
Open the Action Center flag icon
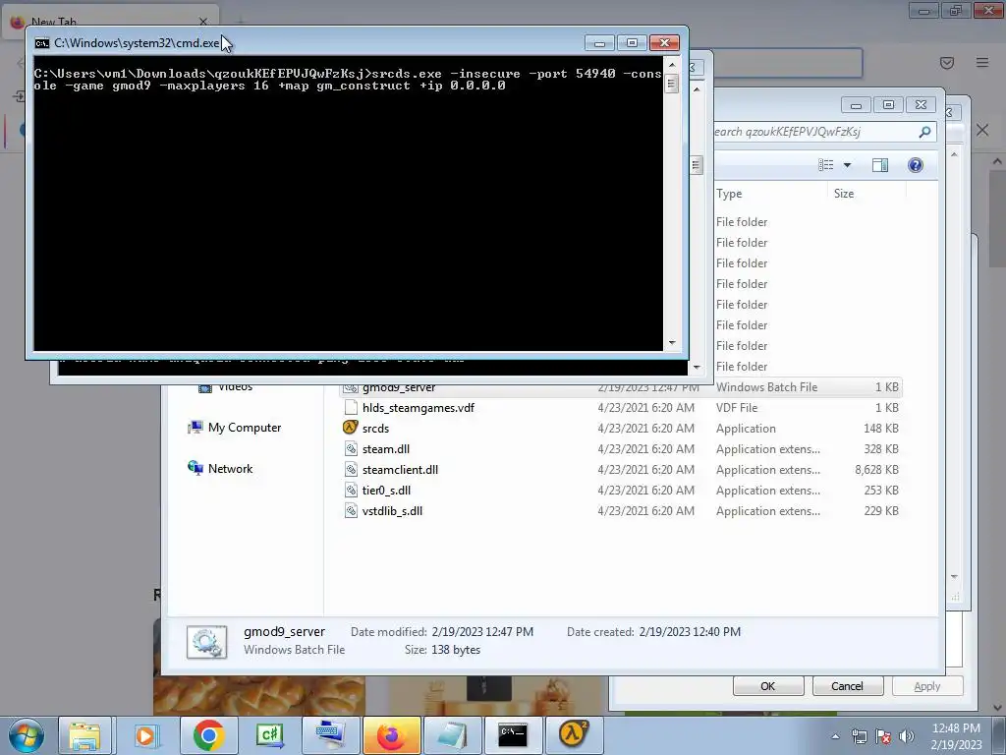883,736
